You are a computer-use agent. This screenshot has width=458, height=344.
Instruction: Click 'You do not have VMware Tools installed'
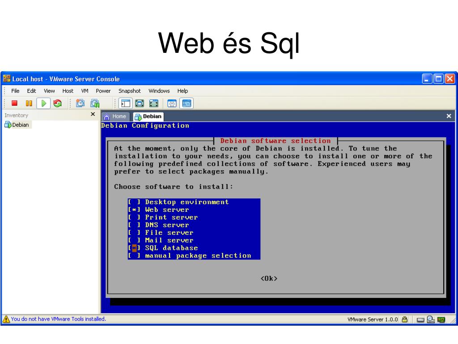coord(59,319)
